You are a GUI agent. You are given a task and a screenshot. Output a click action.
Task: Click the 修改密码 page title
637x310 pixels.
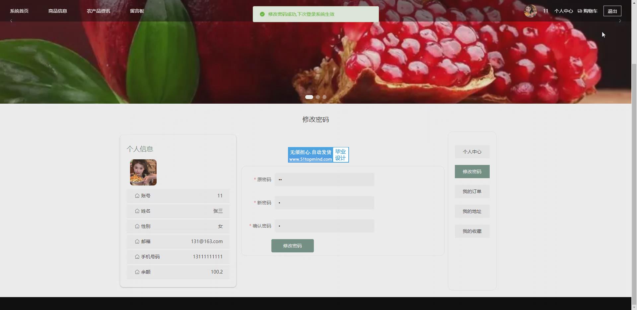[x=316, y=120]
